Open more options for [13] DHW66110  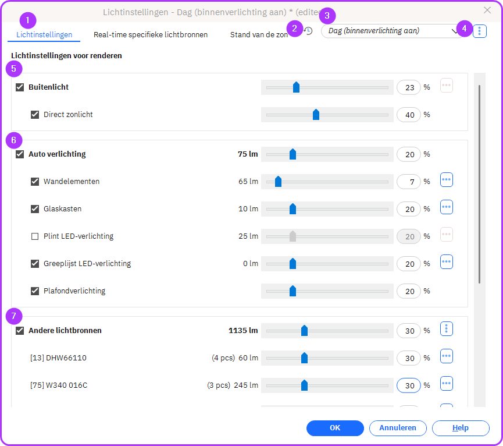[446, 356]
